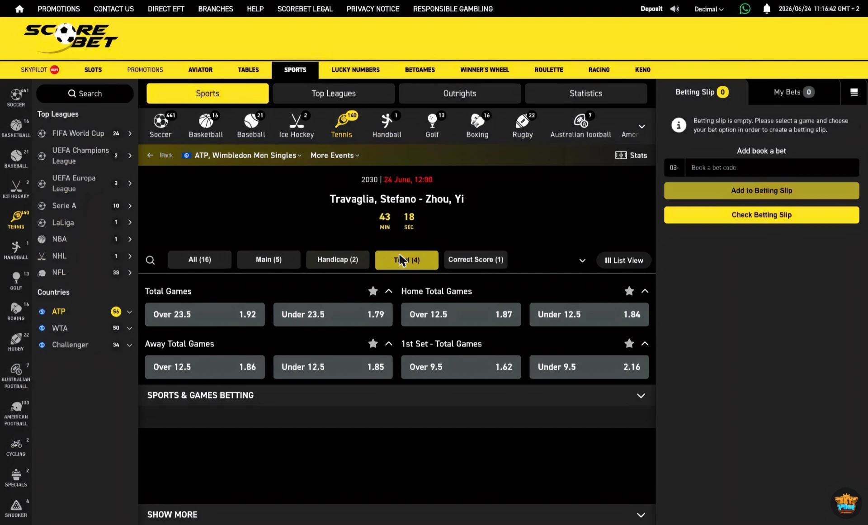
Task: Favorite 1st Set - Total Games star
Action: point(629,344)
